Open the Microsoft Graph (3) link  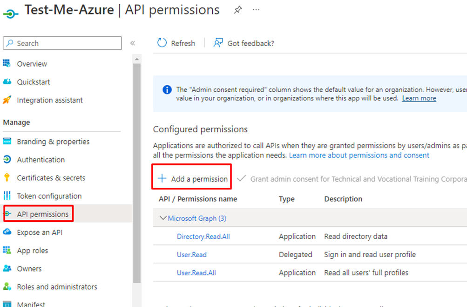point(197,218)
